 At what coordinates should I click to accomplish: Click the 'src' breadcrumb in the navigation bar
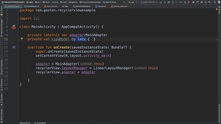pyautogui.click(x=38, y=2)
